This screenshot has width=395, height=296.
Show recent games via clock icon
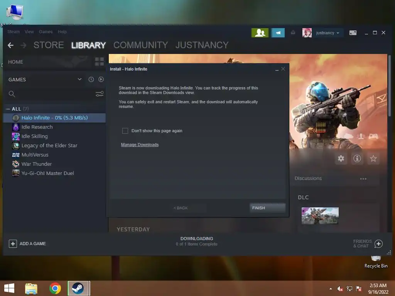pyautogui.click(x=91, y=79)
